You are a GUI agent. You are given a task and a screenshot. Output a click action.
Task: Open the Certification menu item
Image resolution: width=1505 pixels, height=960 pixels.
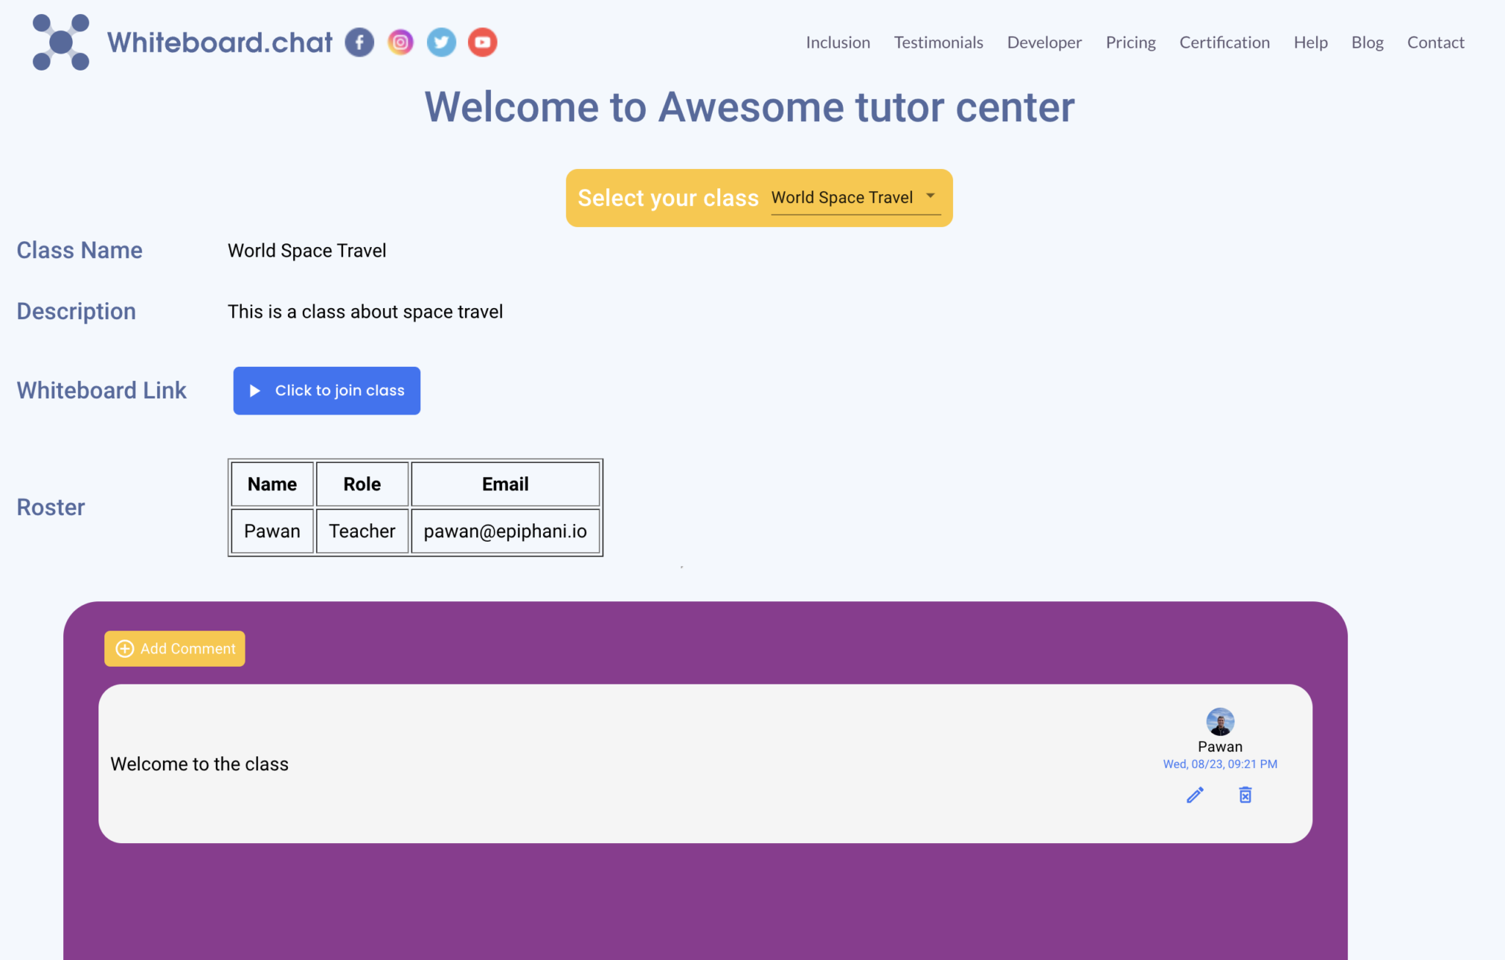1224,43
